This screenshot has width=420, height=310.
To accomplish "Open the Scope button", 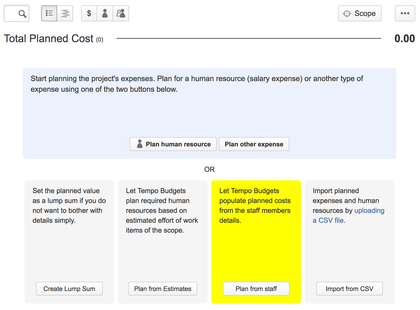I will point(359,13).
